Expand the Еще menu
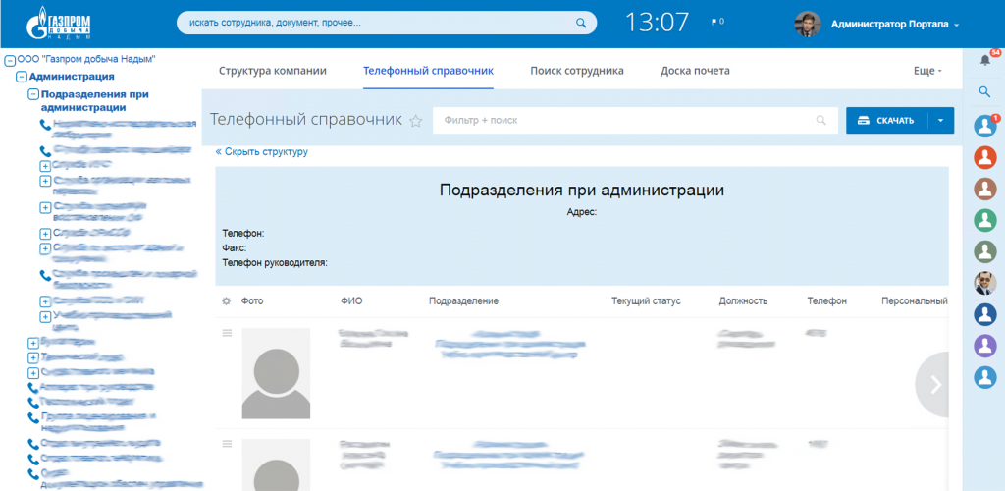This screenshot has width=1005, height=491. tap(927, 71)
